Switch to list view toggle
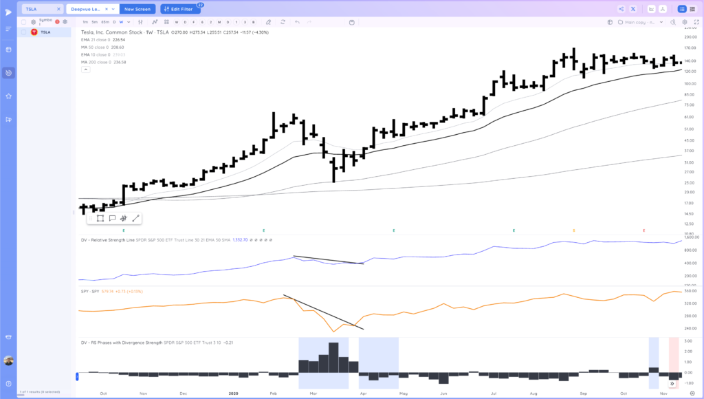 pos(681,9)
